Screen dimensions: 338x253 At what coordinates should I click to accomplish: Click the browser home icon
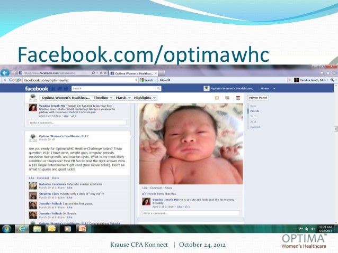click(x=322, y=73)
